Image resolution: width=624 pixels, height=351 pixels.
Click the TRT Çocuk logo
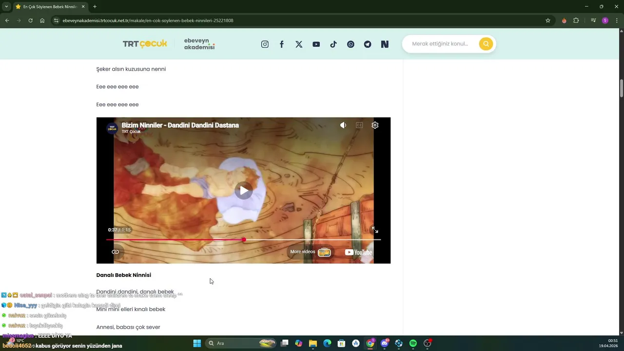point(145,44)
